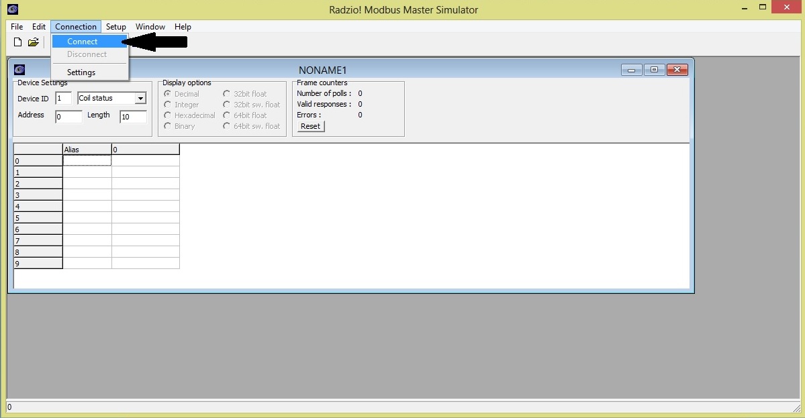
Task: Click the Length input field
Action: tap(133, 117)
